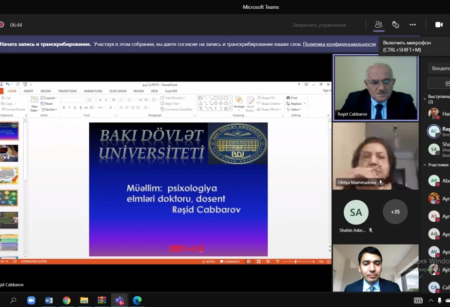
Task: Open the Section dropdown
Action: (49, 109)
